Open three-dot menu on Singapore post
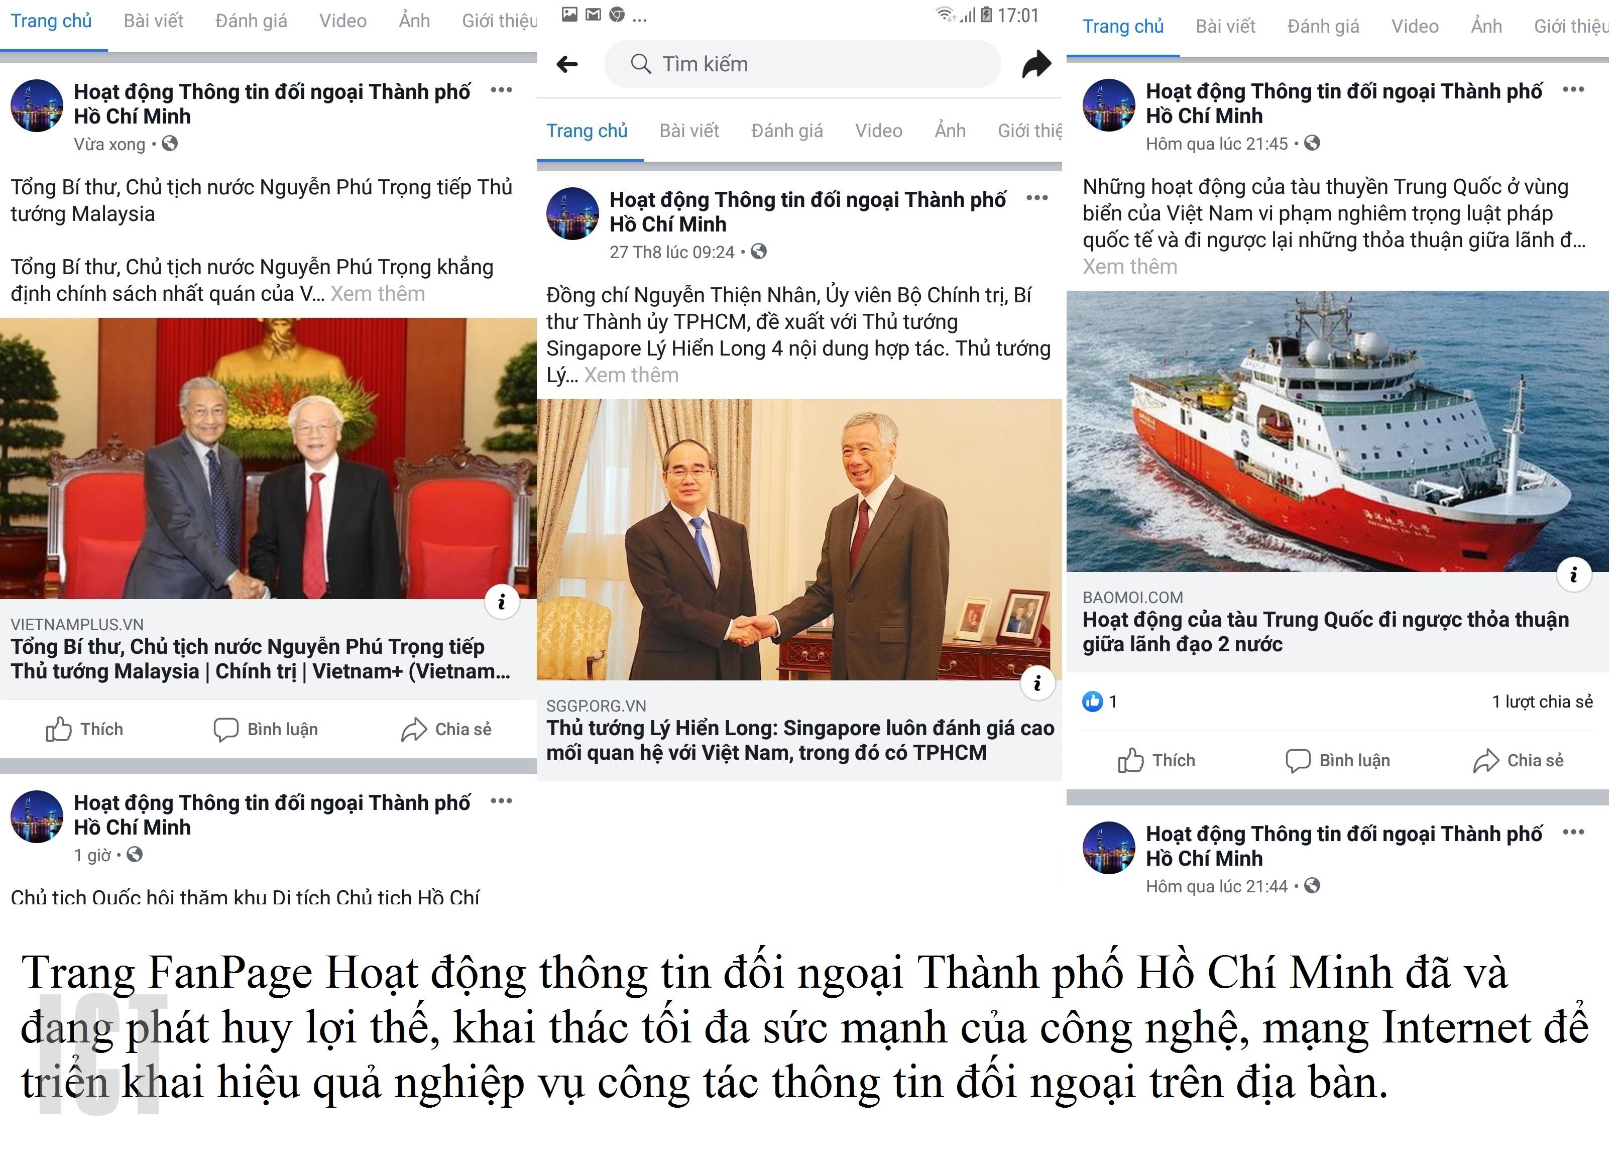This screenshot has height=1173, width=1619. pyautogui.click(x=1036, y=198)
